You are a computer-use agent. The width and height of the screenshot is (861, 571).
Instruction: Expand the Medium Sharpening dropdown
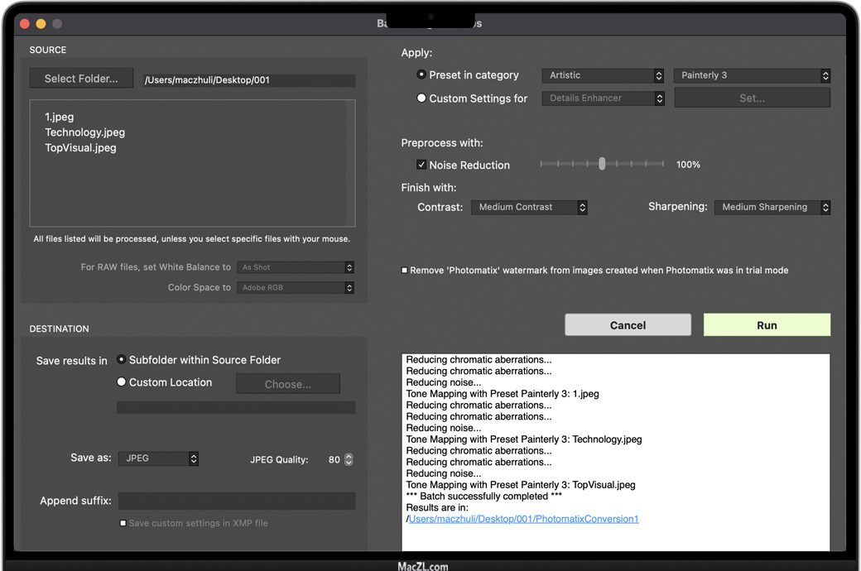[772, 207]
